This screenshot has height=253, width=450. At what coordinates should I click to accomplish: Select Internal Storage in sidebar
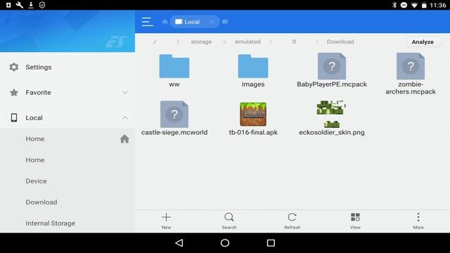coord(67,223)
